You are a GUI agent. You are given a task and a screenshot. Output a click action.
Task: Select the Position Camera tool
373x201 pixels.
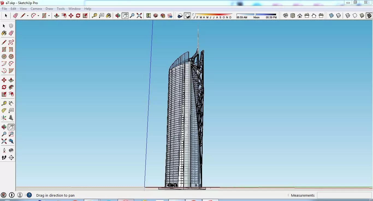tap(4, 150)
